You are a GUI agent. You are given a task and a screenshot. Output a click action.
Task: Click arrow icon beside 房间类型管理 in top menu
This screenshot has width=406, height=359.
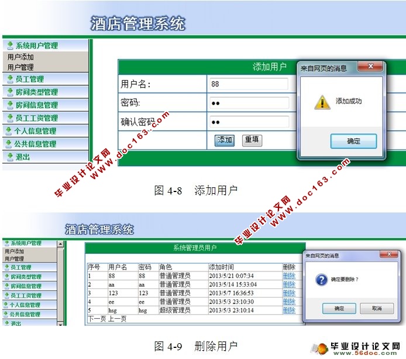pyautogui.click(x=10, y=92)
